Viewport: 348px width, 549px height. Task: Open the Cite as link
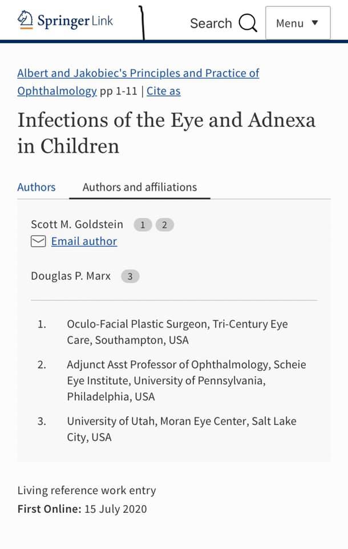(x=164, y=91)
